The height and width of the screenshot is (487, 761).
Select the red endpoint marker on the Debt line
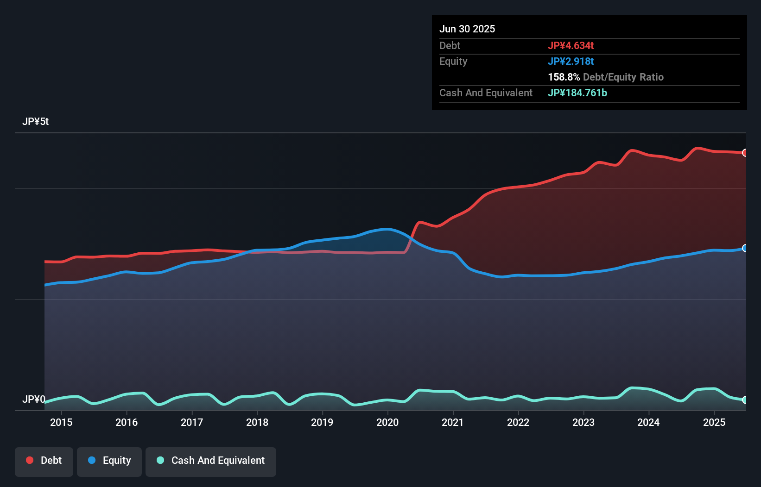coord(745,152)
